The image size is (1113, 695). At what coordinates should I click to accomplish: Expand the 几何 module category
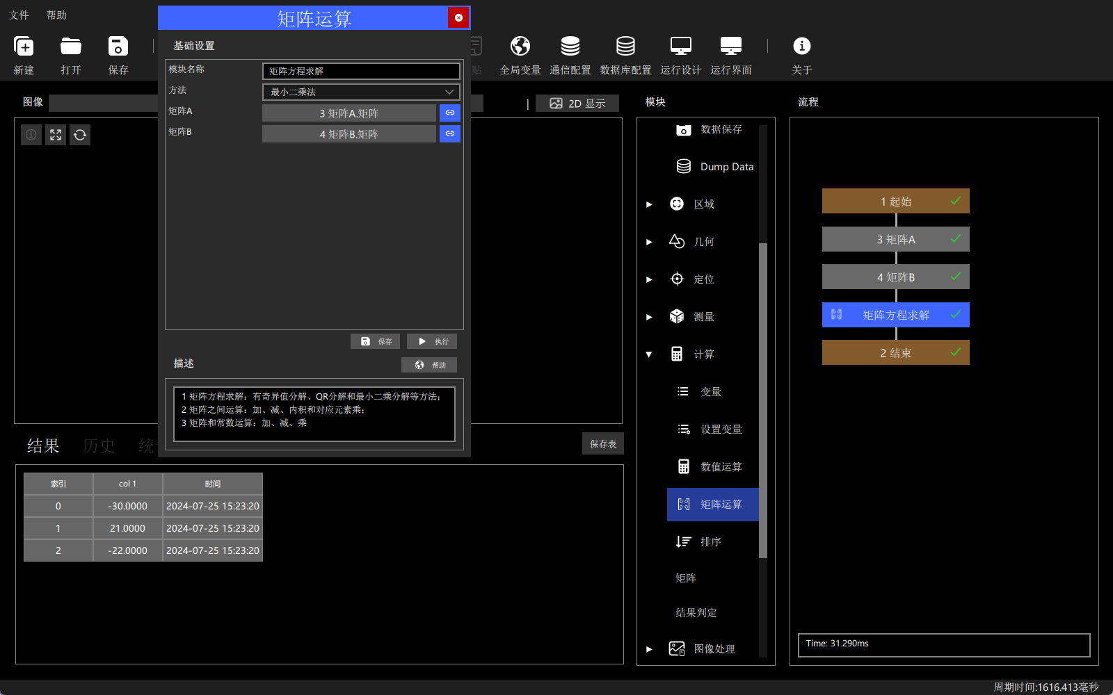point(649,242)
